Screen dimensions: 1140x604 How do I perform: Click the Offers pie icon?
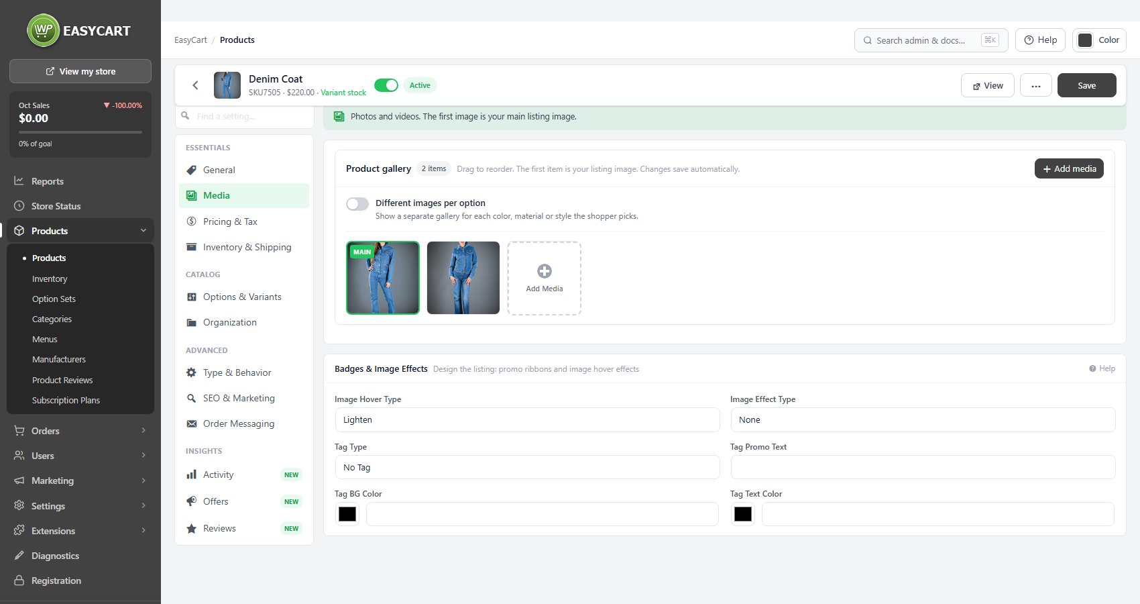pyautogui.click(x=191, y=501)
